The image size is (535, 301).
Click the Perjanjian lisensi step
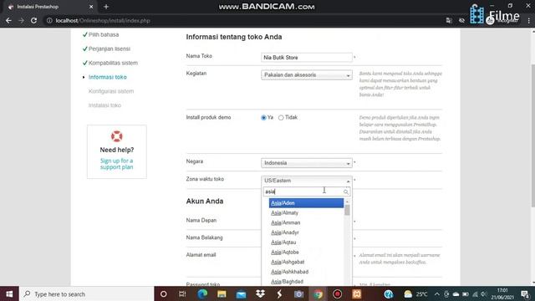tap(110, 48)
